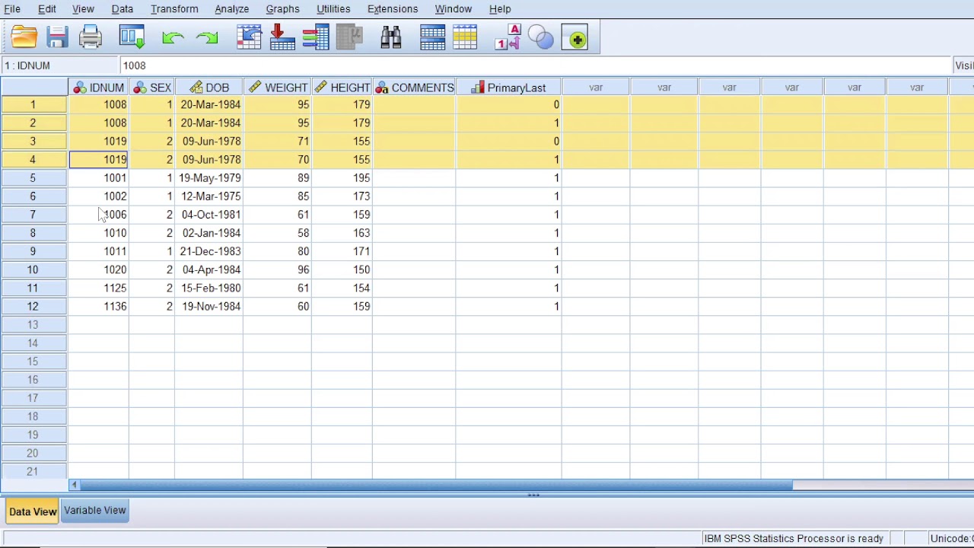Image resolution: width=974 pixels, height=548 pixels.
Task: Click the DOB cell 12-Mar-1975
Action: coord(209,196)
